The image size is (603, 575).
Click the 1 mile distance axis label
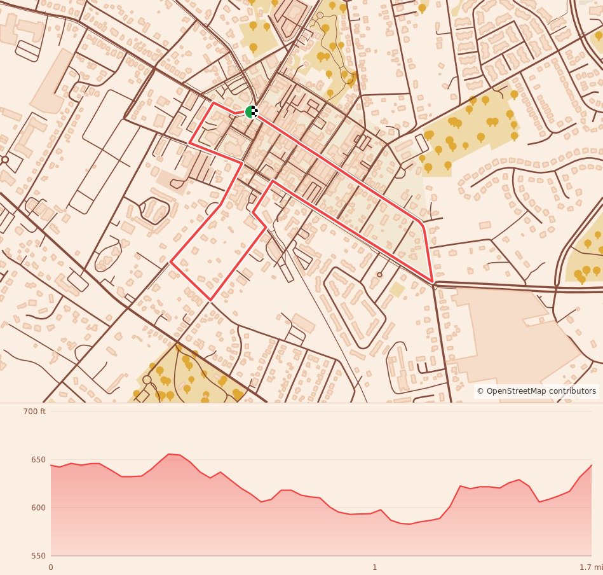(374, 567)
